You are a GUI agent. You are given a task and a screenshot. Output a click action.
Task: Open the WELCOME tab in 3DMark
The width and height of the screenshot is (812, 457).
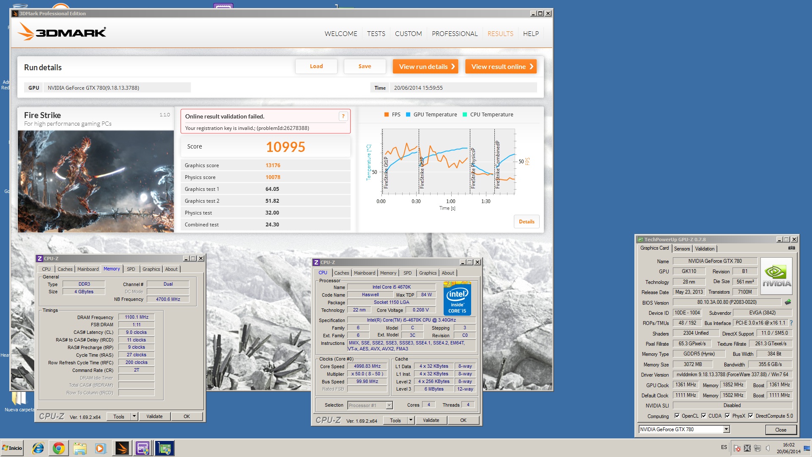(x=341, y=34)
